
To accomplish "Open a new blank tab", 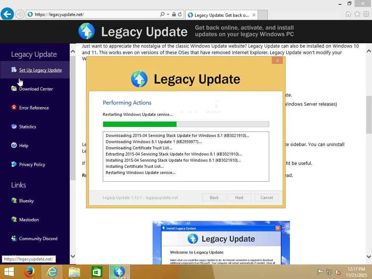I will (x=263, y=15).
